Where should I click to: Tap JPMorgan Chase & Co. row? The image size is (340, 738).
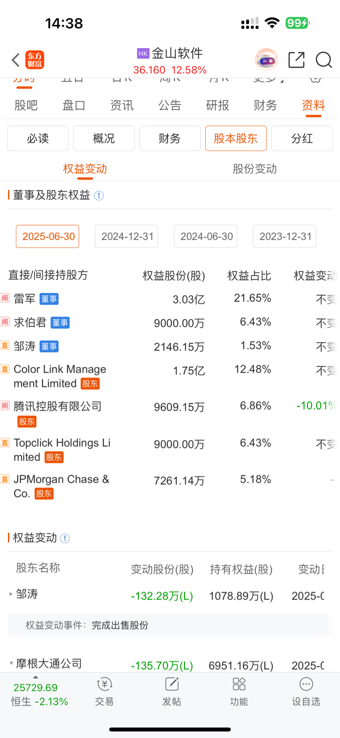point(170,486)
